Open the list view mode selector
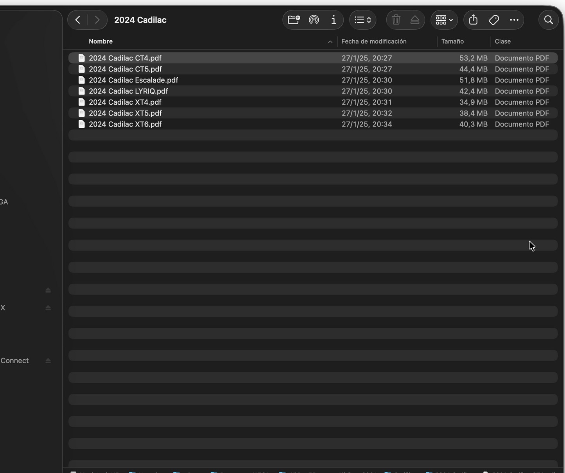565x473 pixels. pos(362,20)
